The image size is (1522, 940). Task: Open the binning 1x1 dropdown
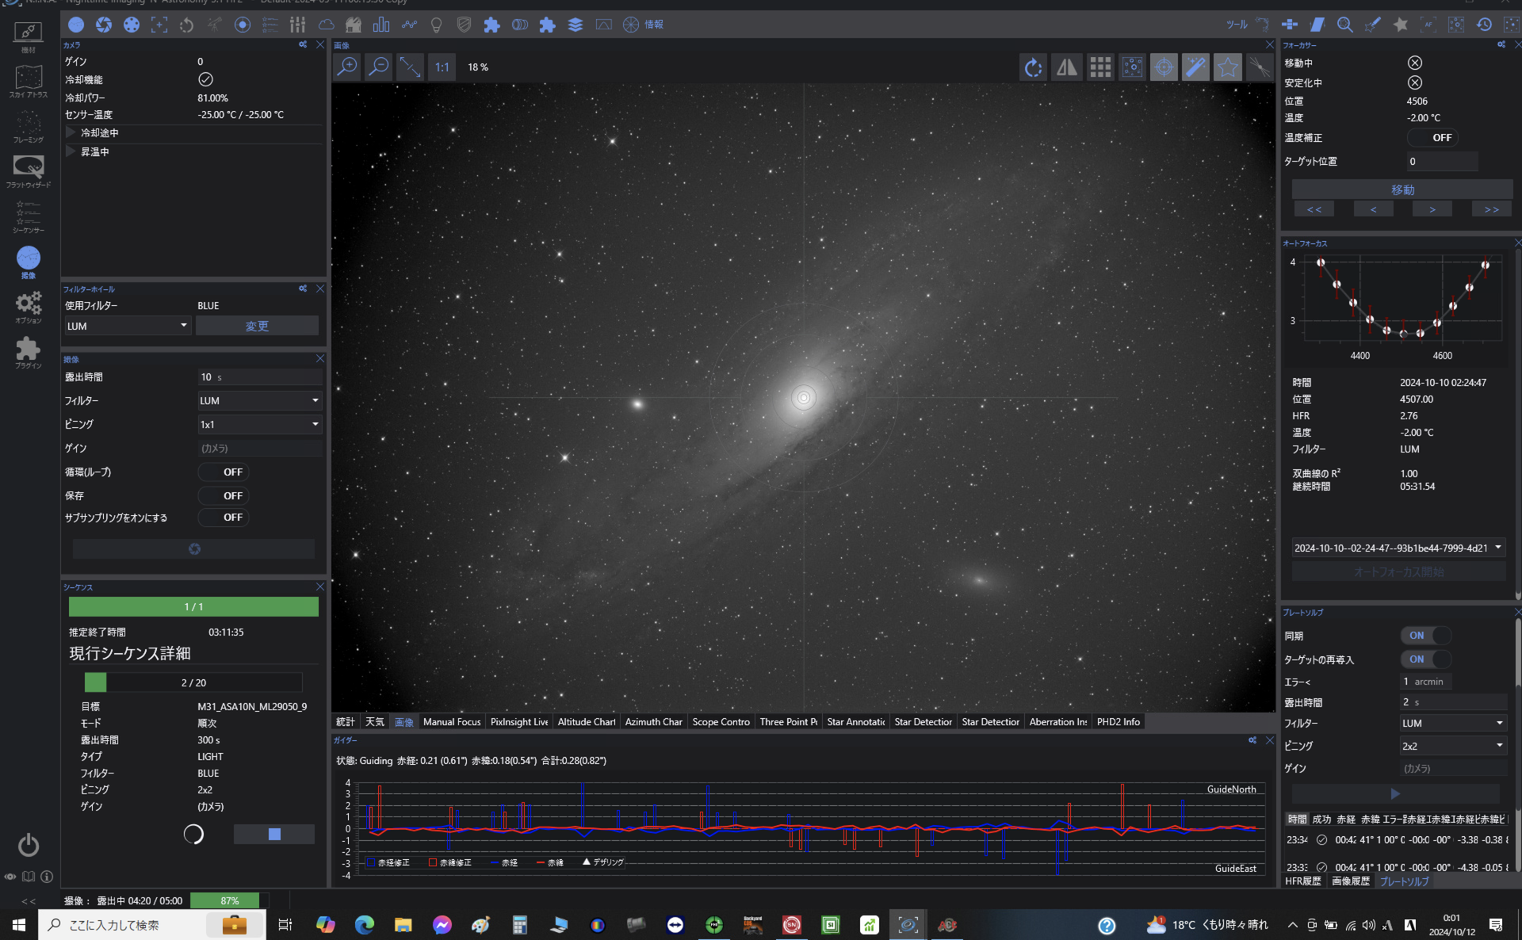[258, 425]
